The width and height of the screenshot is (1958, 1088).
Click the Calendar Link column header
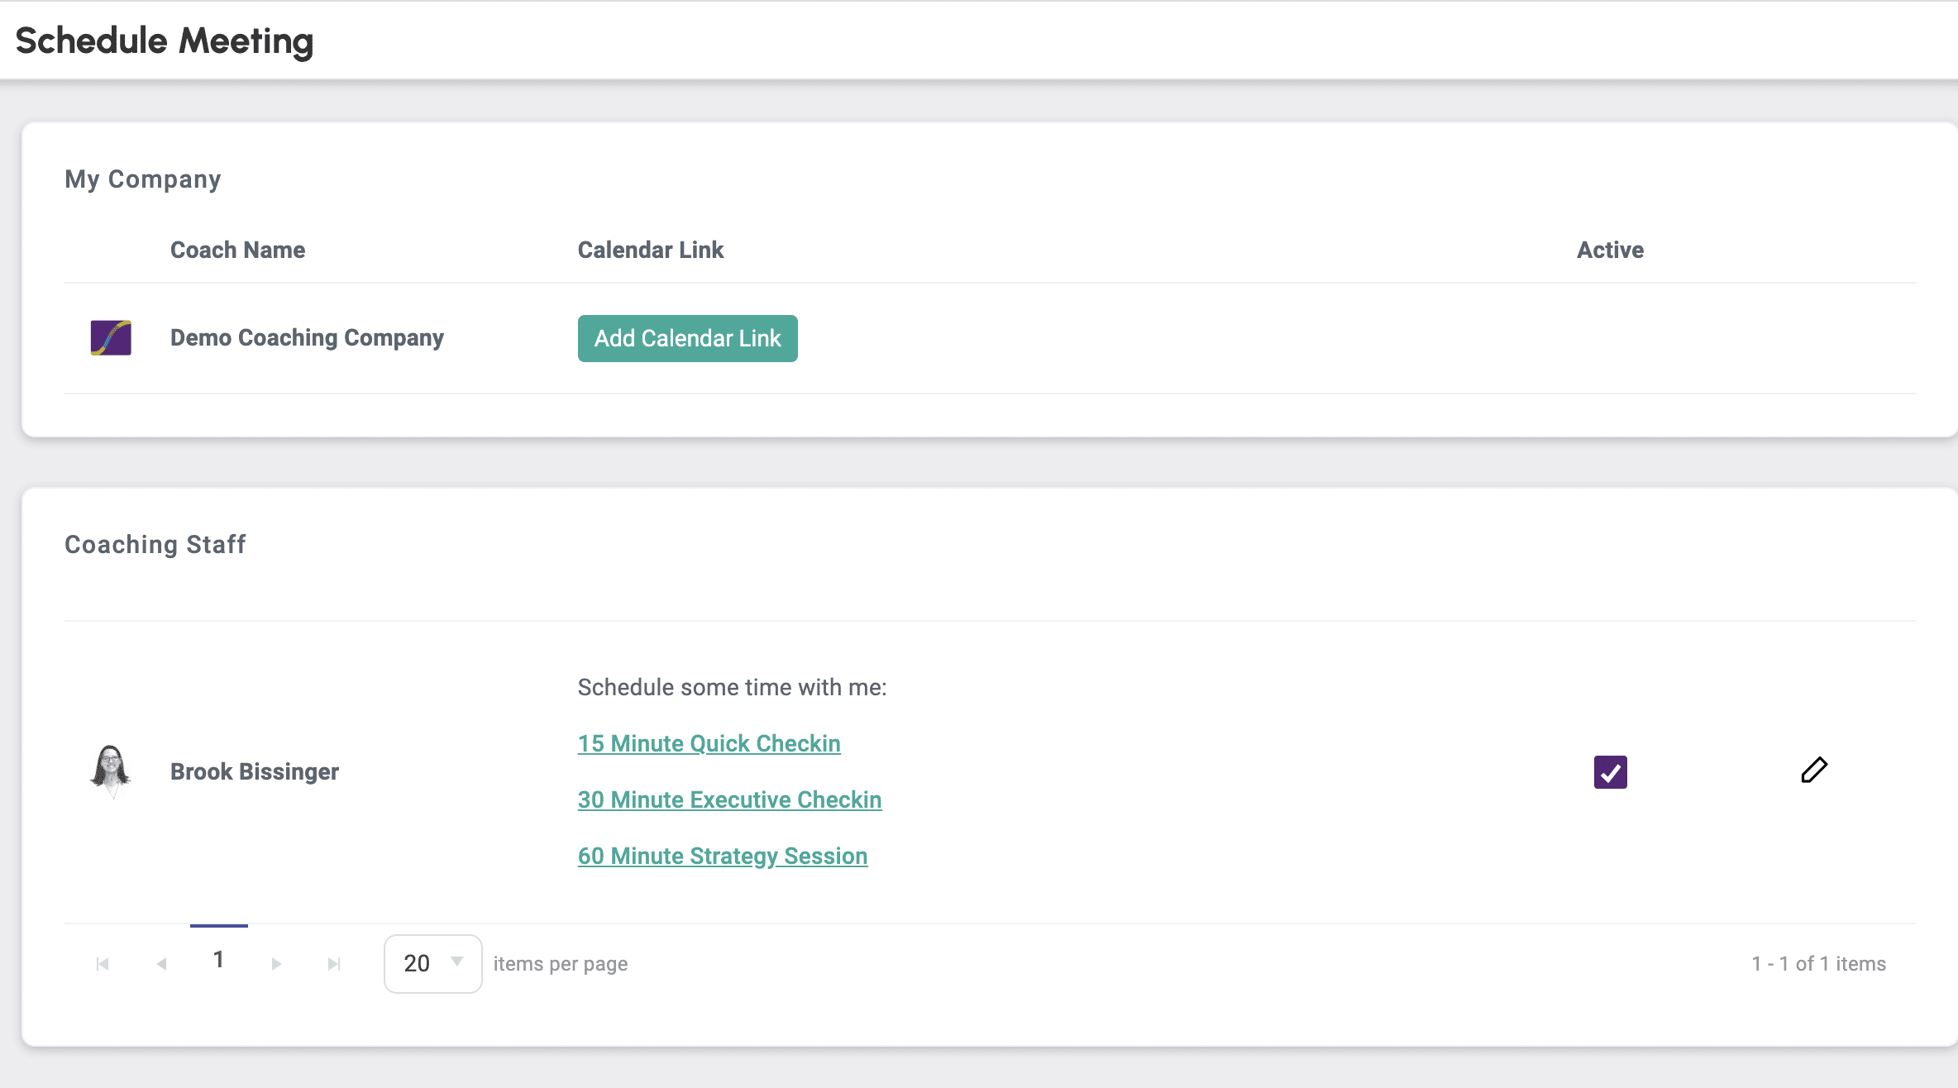coord(650,250)
